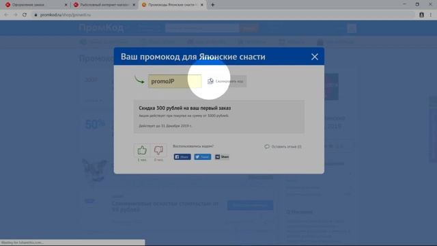Image resolution: width=437 pixels, height=246 pixels.
Task: Go forward in browser history
Action: tap(16, 15)
